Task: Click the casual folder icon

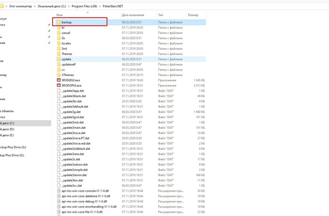Action: click(x=59, y=33)
